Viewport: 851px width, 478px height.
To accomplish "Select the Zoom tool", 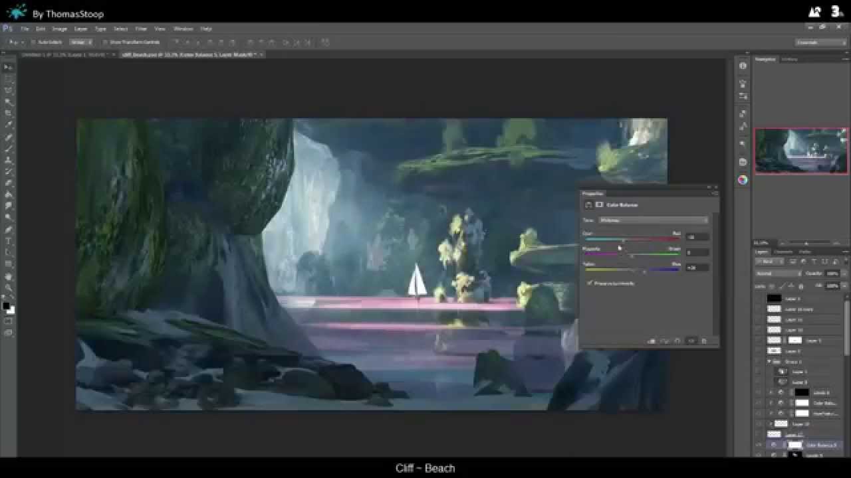I will click(x=8, y=287).
